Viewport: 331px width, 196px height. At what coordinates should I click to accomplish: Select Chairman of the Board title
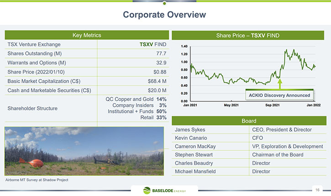pyautogui.click(x=278, y=154)
